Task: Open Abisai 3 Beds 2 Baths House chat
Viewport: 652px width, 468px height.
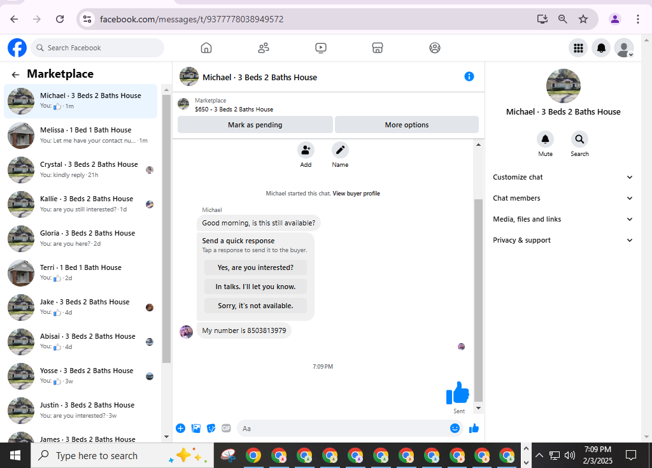Action: tap(81, 342)
